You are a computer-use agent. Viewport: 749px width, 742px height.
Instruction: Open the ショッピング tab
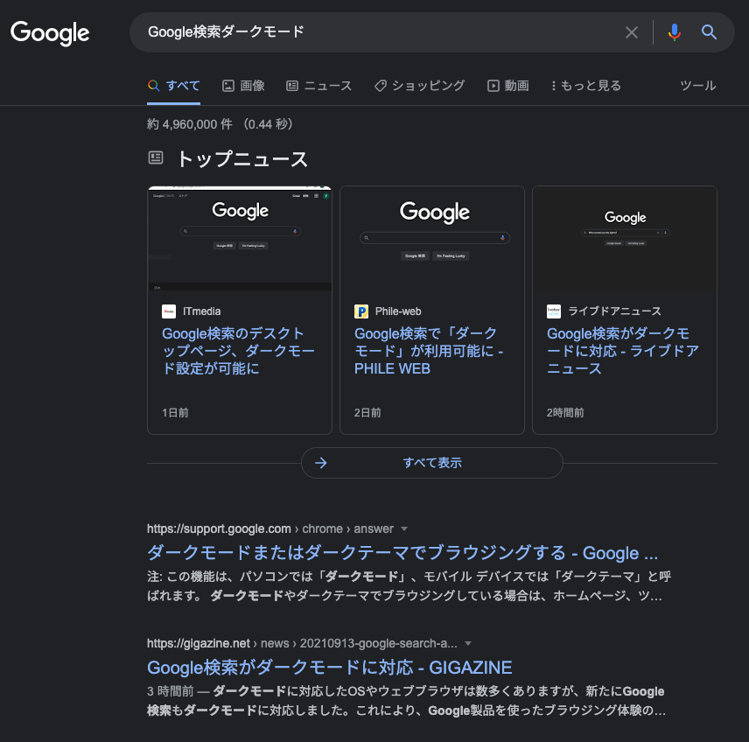(419, 86)
